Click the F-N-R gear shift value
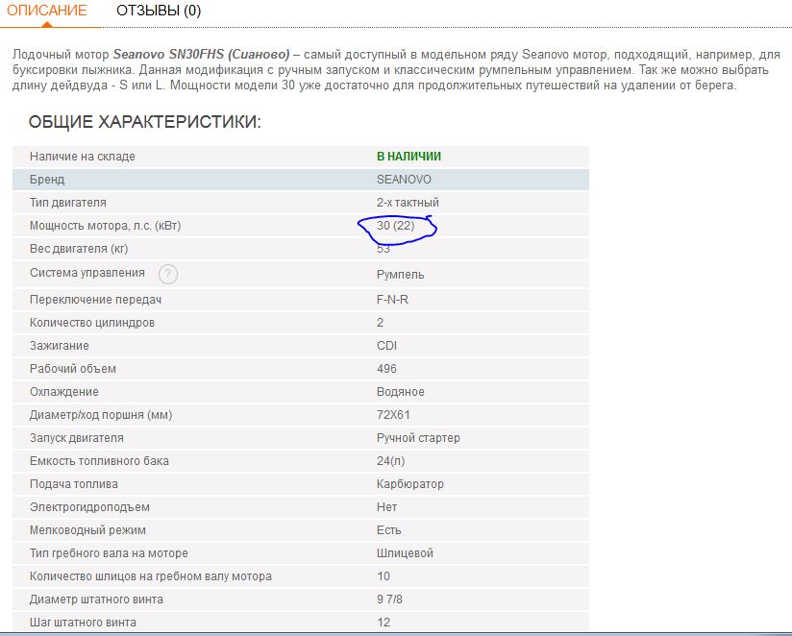The height and width of the screenshot is (636, 792). click(393, 299)
